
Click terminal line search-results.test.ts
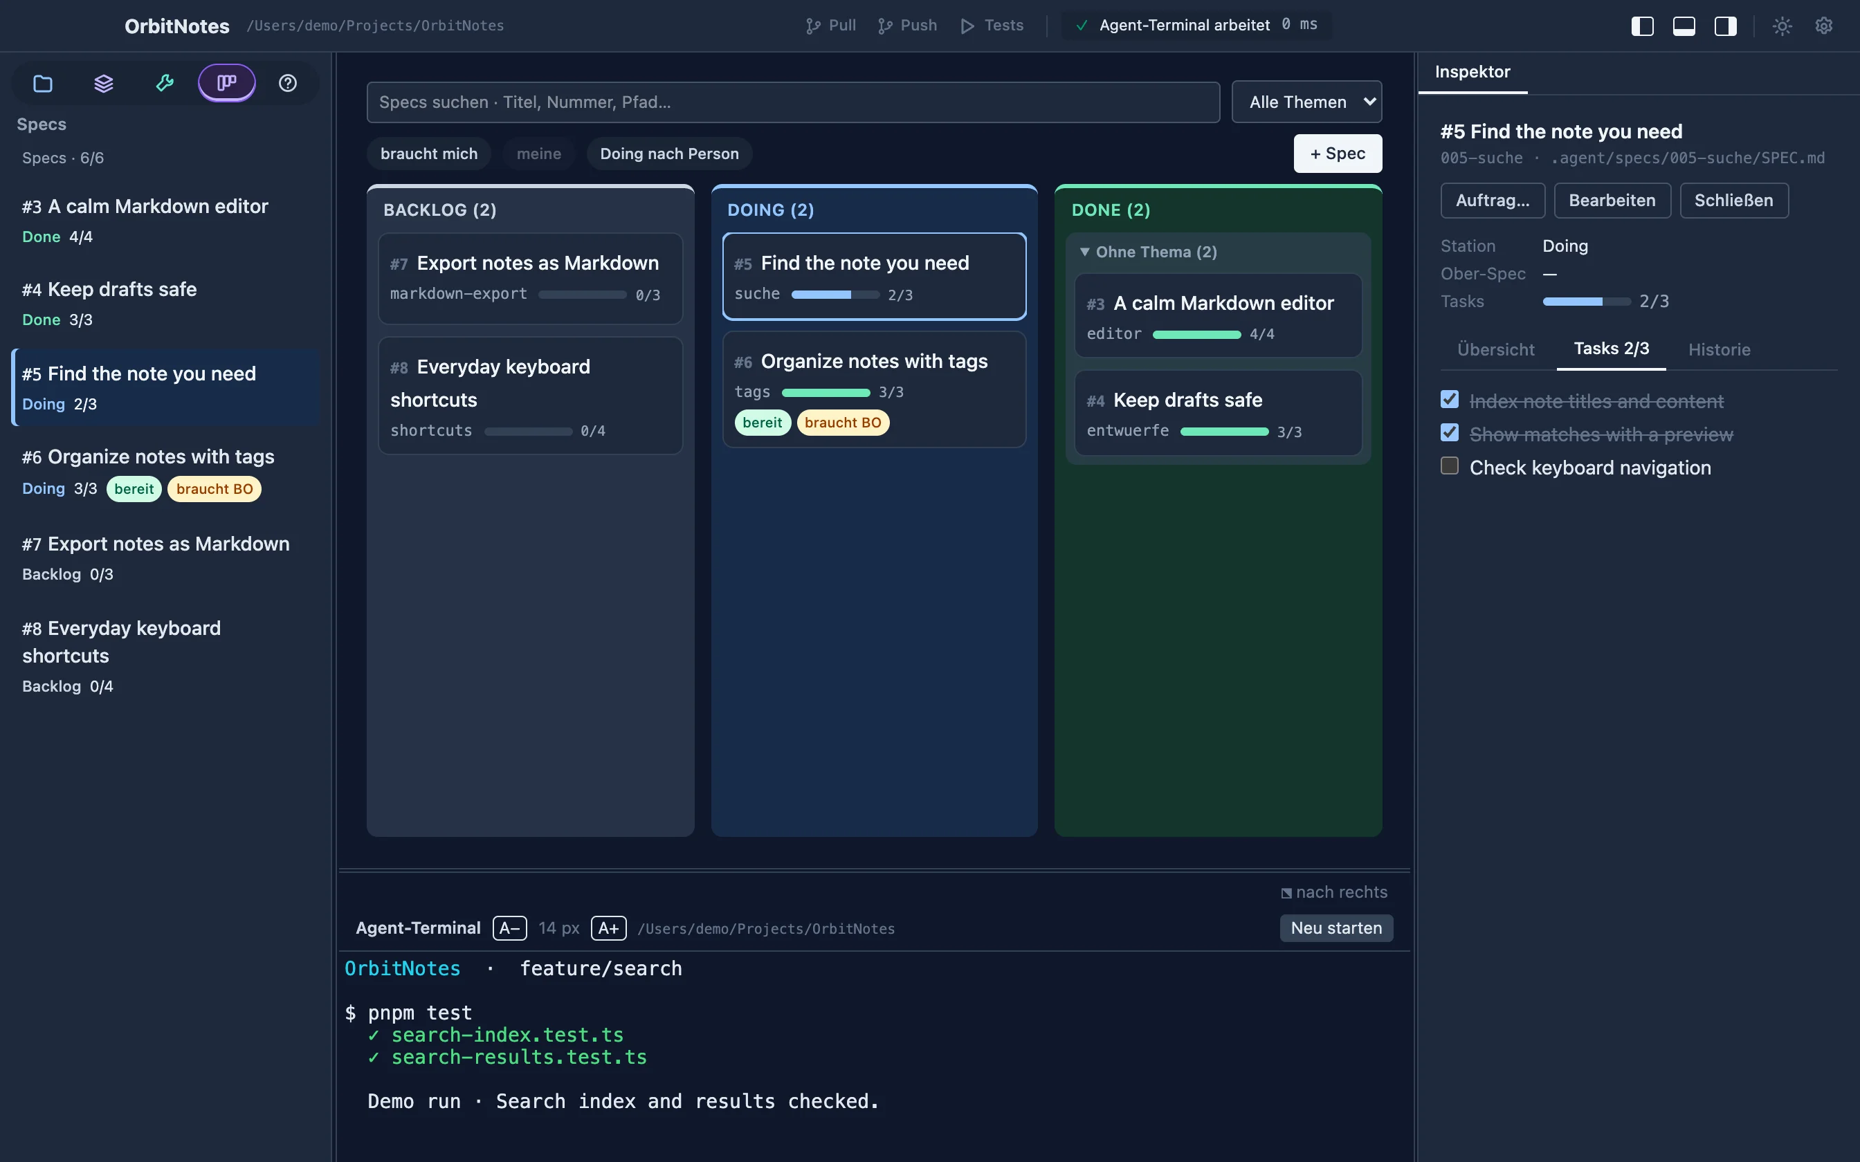pos(519,1058)
